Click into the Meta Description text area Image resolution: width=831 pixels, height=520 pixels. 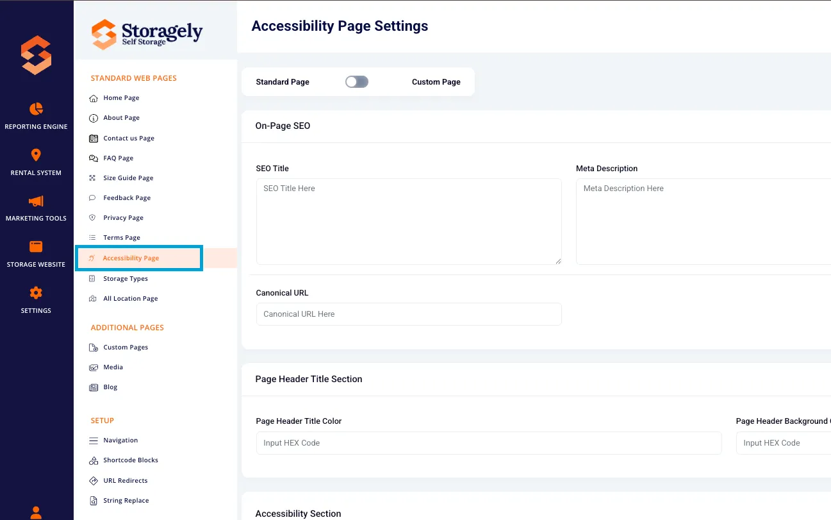[703, 221]
